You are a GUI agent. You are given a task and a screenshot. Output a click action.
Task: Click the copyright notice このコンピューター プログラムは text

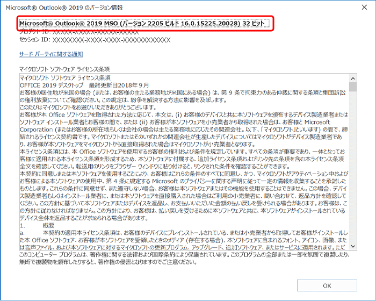coord(185,258)
